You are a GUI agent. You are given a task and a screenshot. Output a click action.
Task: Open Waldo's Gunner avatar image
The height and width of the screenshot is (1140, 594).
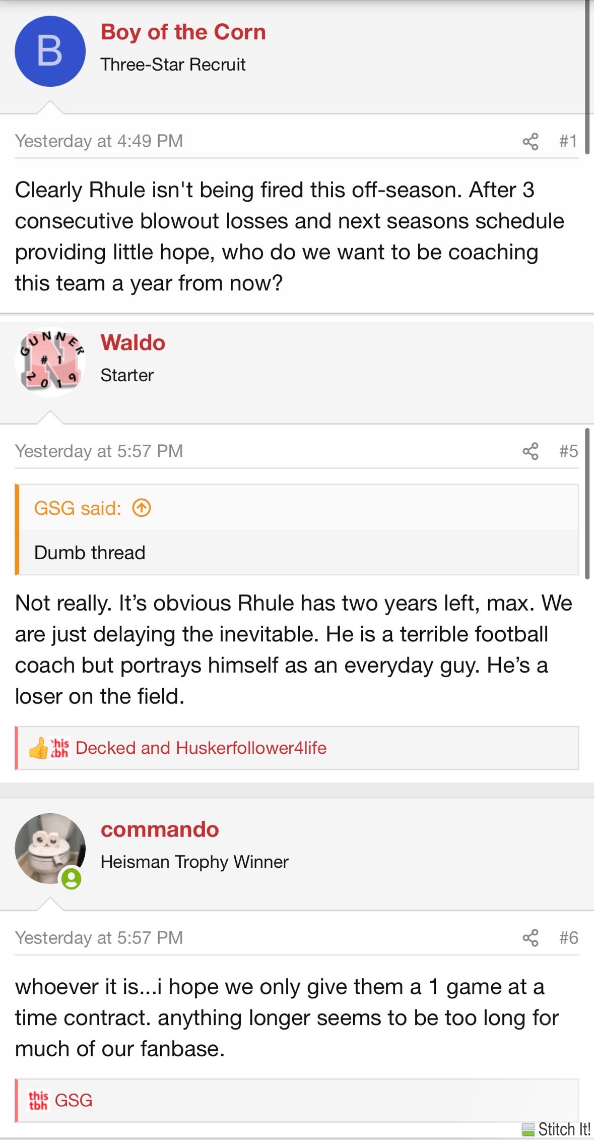point(50,362)
